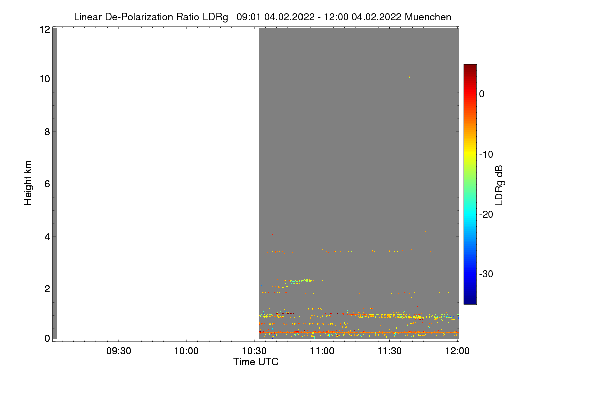The image size is (603, 402).
Task: Click the dark blue bottom of the colorbar
Action: tap(470, 300)
